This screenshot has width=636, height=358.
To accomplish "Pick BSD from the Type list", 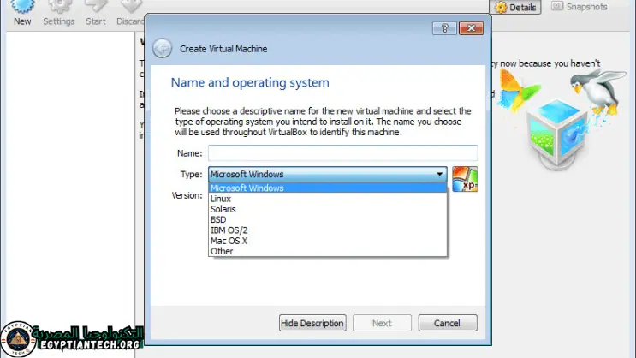I will click(327, 219).
